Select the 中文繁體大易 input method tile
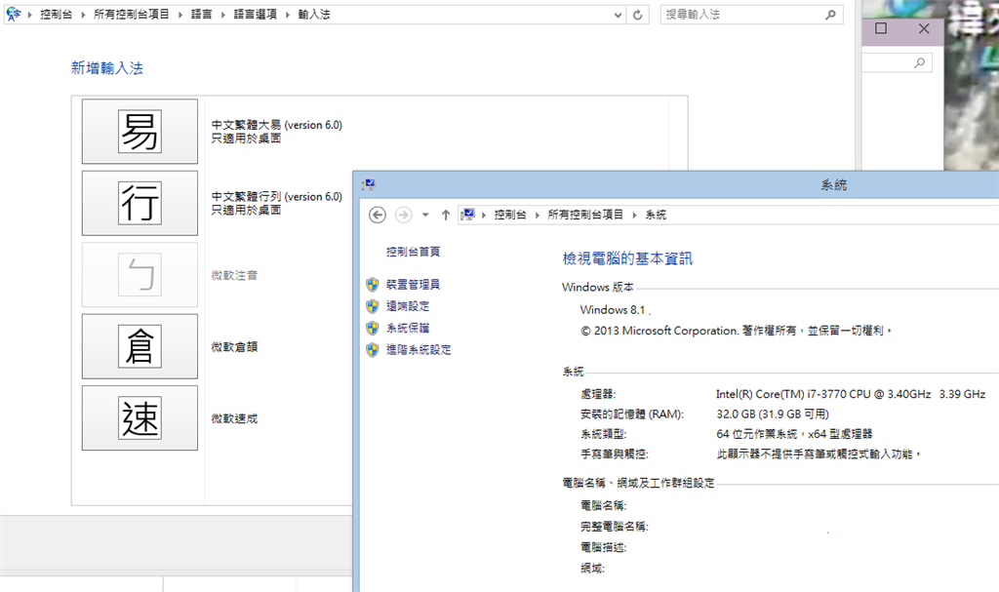Screen dimensions: 999x592 [140, 132]
